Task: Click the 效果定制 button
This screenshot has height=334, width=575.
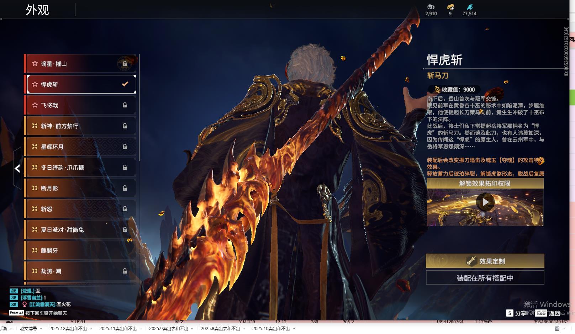Action: tap(485, 261)
